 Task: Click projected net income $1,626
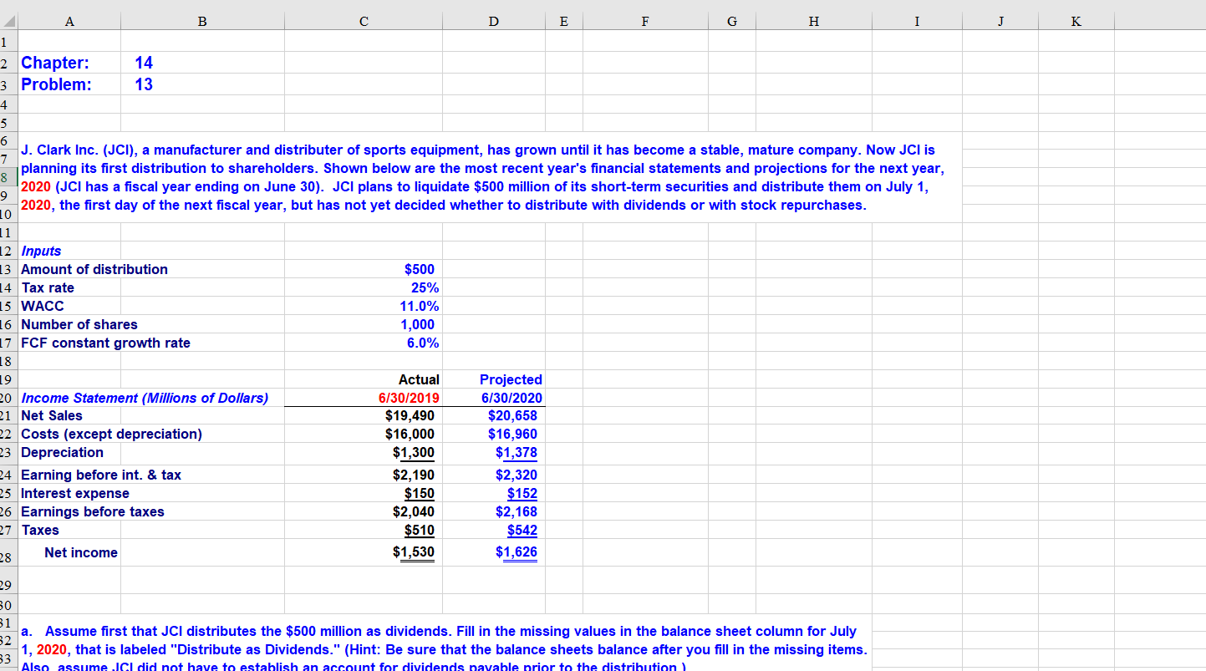[x=516, y=552]
